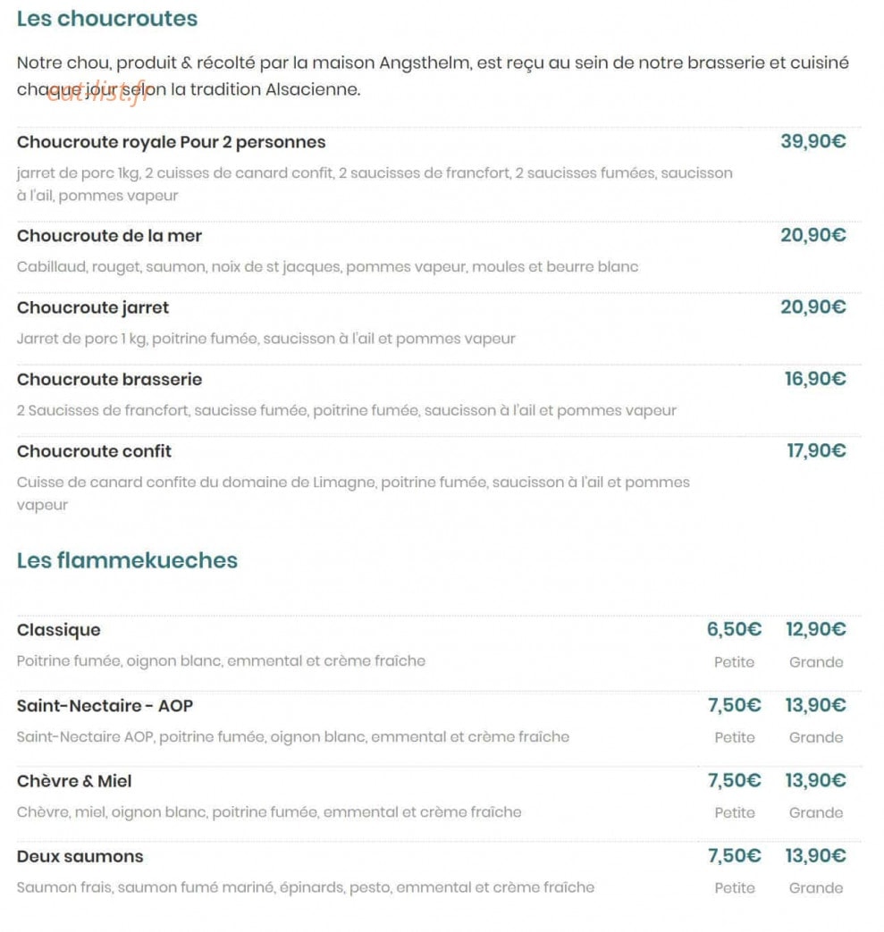Select the Choucroute jarret title
The width and height of the screenshot is (884, 932).
(x=93, y=308)
